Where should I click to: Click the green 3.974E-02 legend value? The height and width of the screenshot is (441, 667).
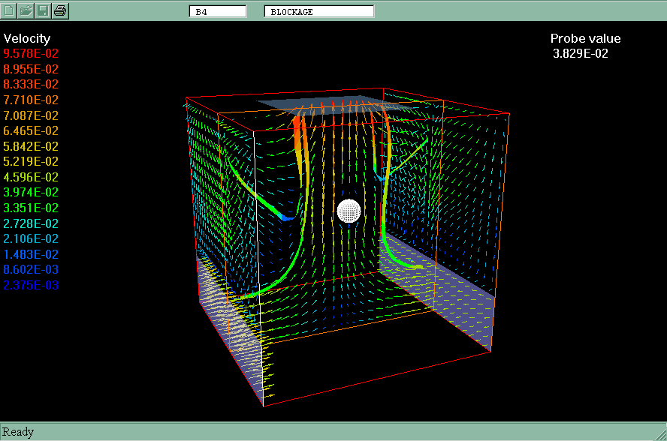click(31, 193)
